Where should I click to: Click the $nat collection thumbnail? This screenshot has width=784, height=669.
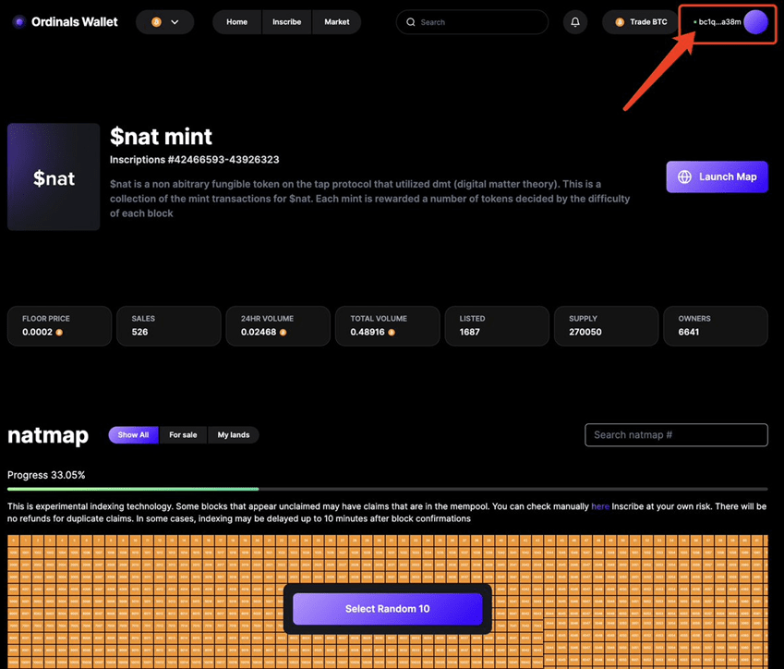54,176
